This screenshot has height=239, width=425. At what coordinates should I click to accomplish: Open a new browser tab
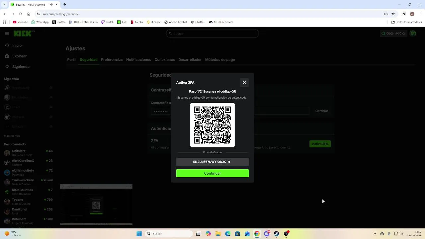pyautogui.click(x=64, y=5)
